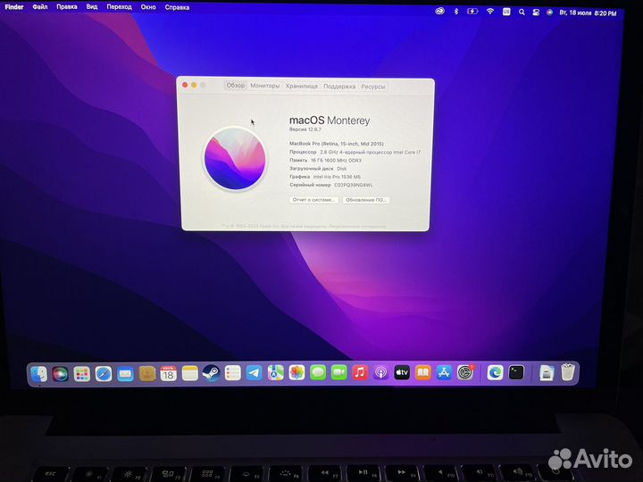
Task: Open Calendar showing 18 in the Dock
Action: [168, 373]
